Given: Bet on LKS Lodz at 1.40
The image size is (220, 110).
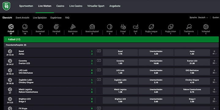Looking at the screenshot, I should 120,72.
